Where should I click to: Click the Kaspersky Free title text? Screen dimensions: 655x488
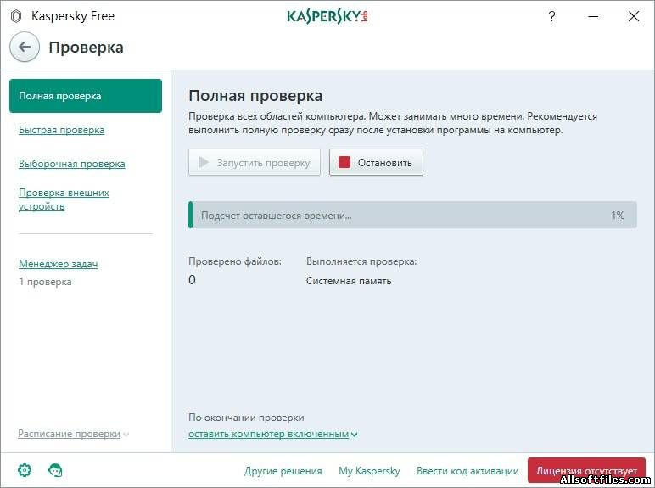[73, 16]
